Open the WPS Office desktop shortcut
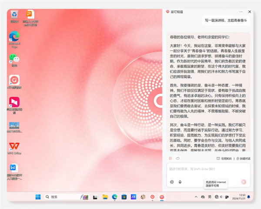Image resolution: width=261 pixels, height=209 pixels. coord(14,146)
